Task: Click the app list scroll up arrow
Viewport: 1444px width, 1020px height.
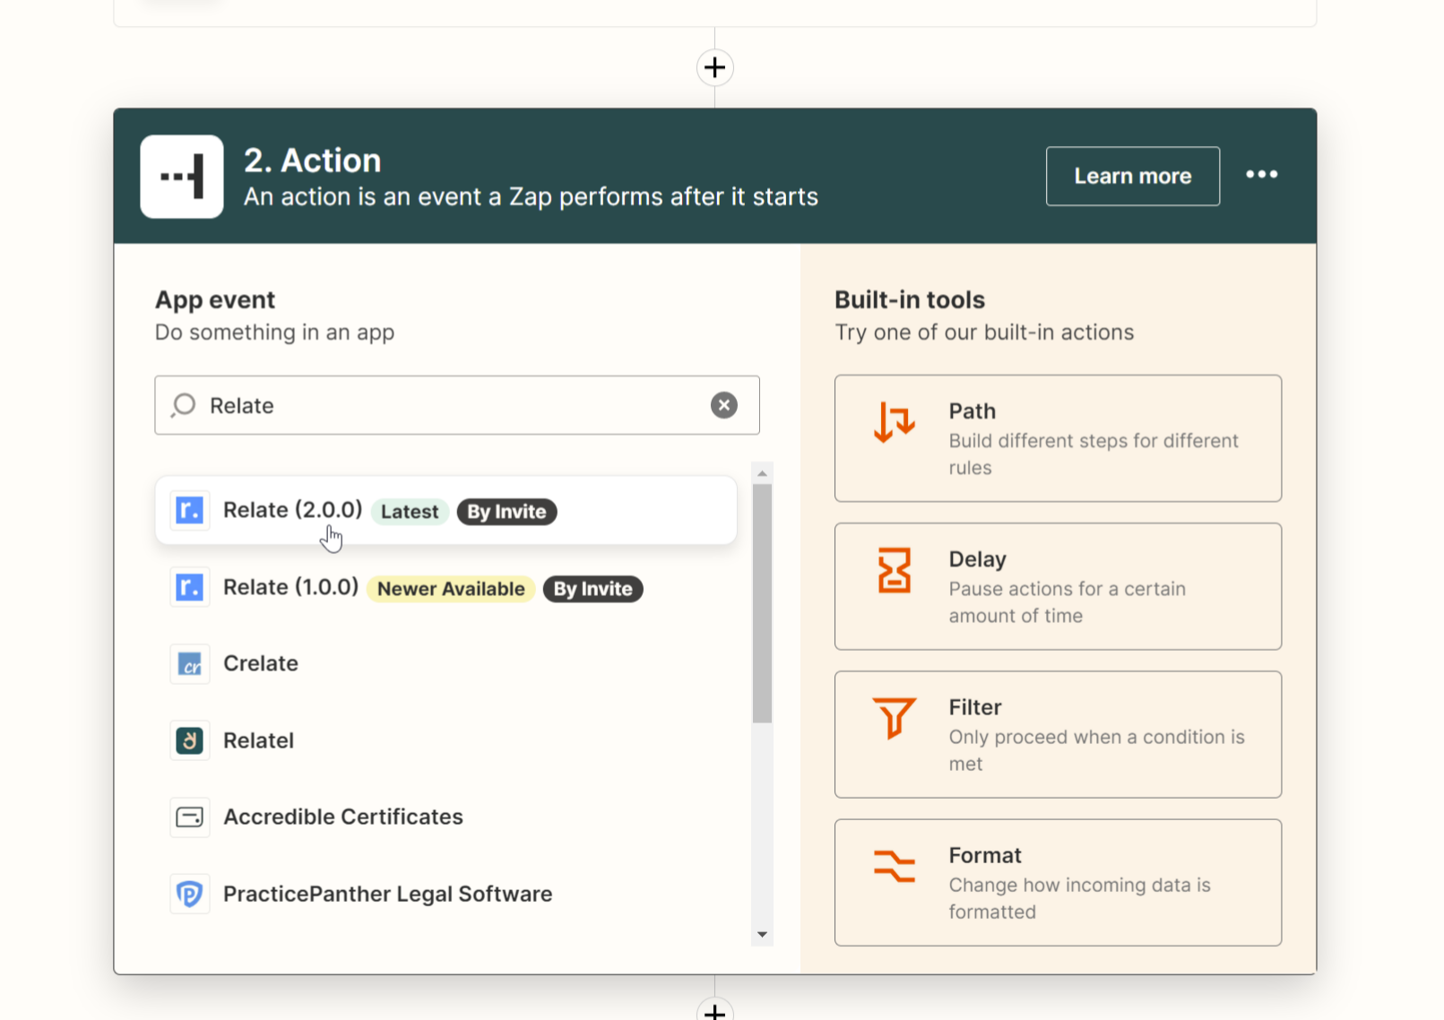Action: (x=762, y=473)
